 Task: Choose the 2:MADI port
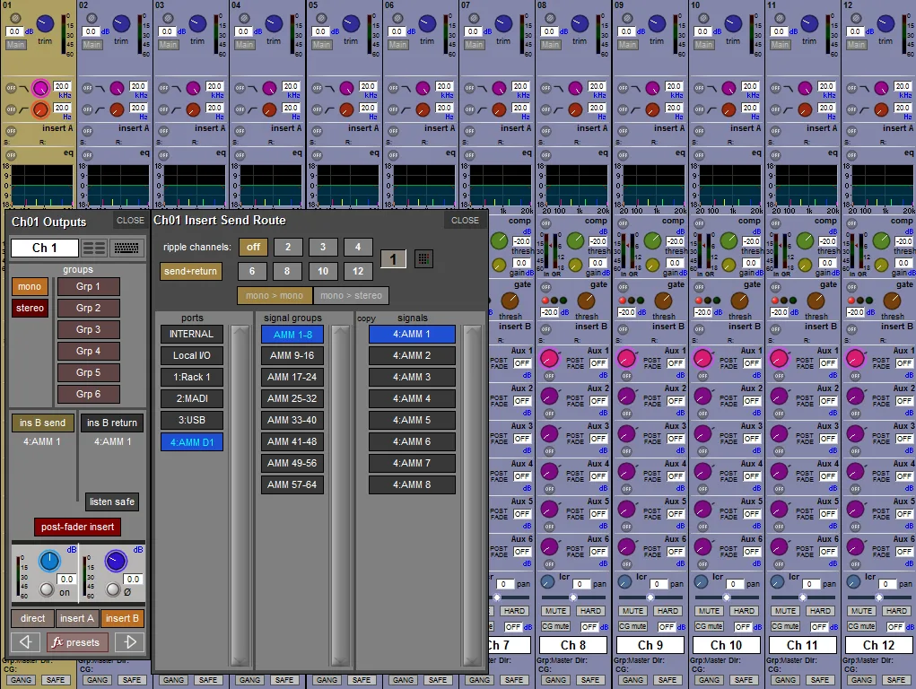tap(192, 398)
